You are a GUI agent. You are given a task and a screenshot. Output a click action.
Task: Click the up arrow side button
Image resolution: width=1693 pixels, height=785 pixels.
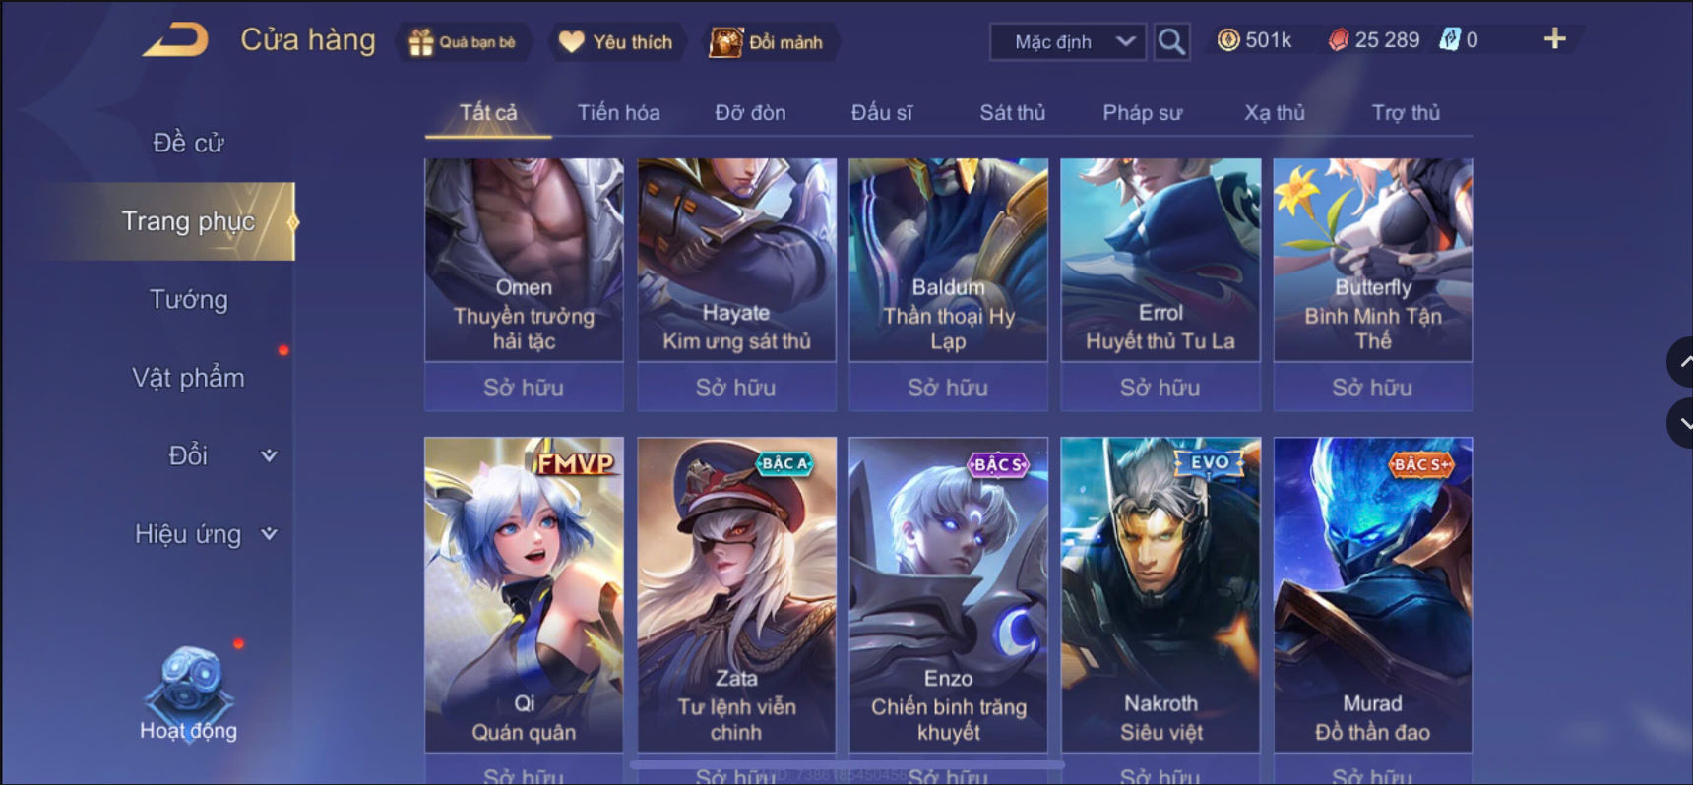pyautogui.click(x=1681, y=362)
